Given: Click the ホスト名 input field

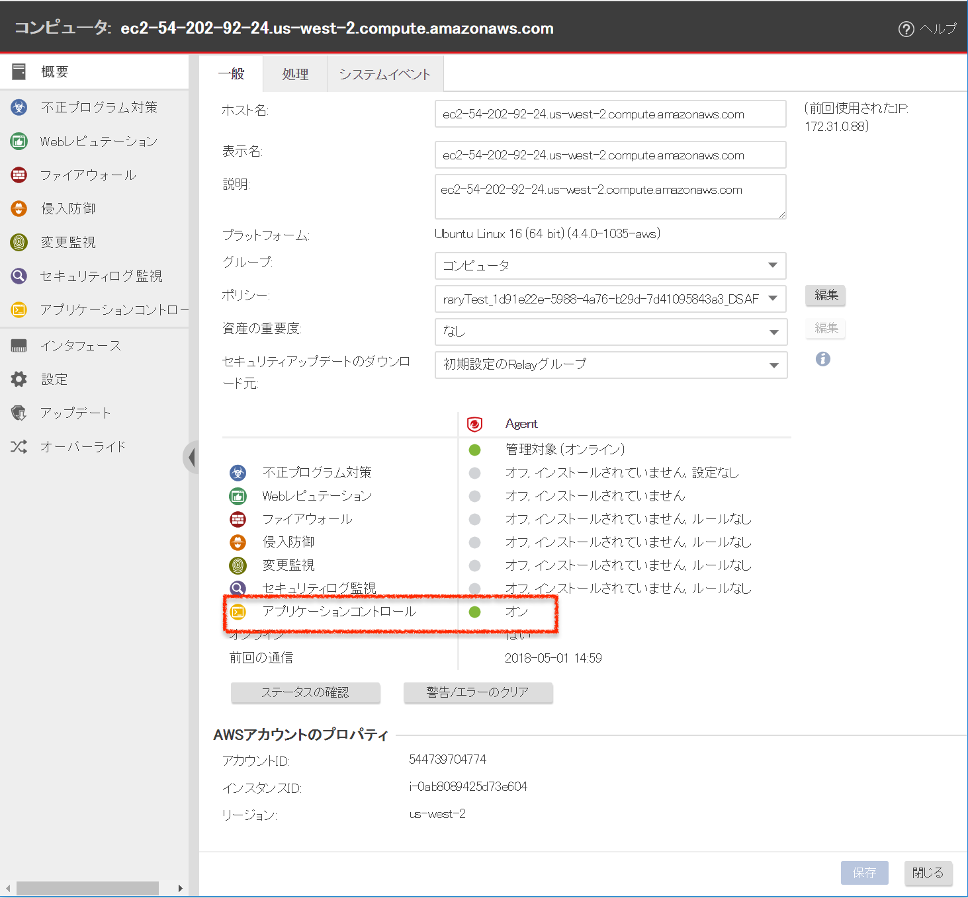Looking at the screenshot, I should (x=609, y=114).
